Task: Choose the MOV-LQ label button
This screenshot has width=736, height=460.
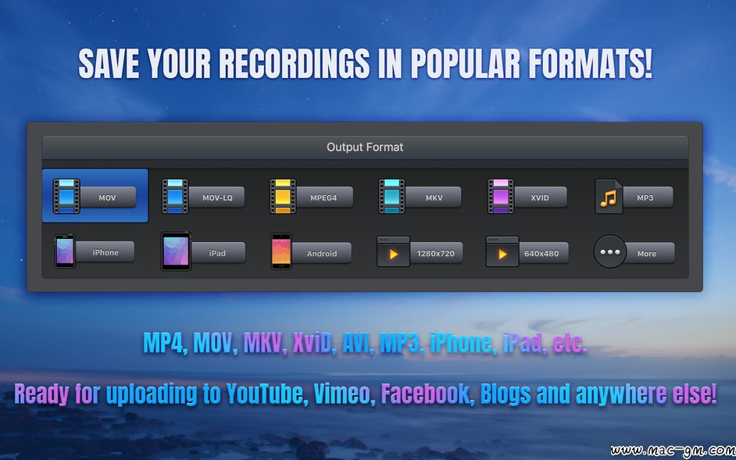Action: (x=217, y=197)
